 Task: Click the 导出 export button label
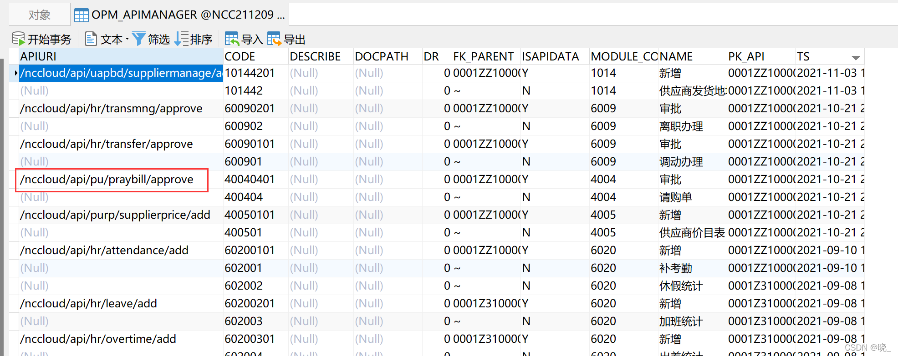[x=295, y=40]
